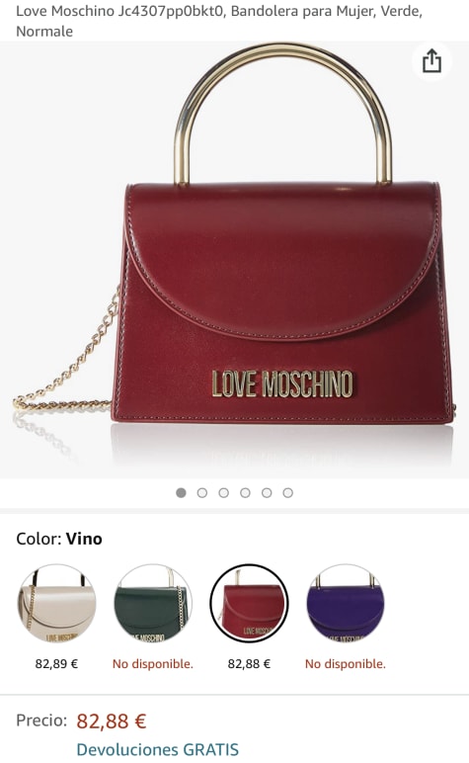This screenshot has height=763, width=469.
Task: Tap the red 82,88 € Precio value
Action: [x=112, y=721]
